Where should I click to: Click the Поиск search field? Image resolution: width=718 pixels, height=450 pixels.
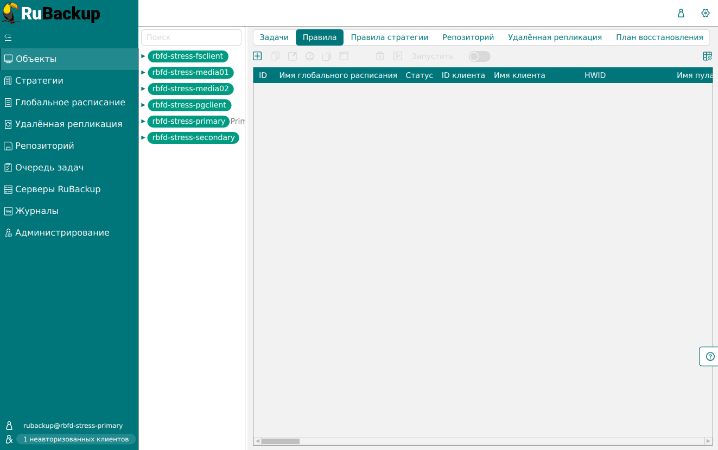point(191,37)
